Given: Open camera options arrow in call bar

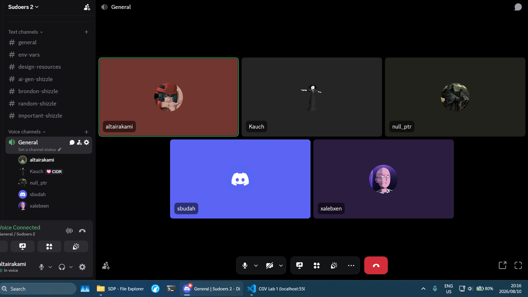Looking at the screenshot, I should tap(281, 265).
